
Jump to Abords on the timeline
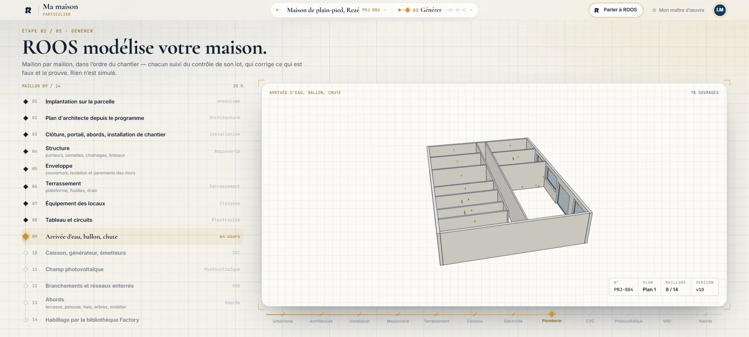(705, 318)
